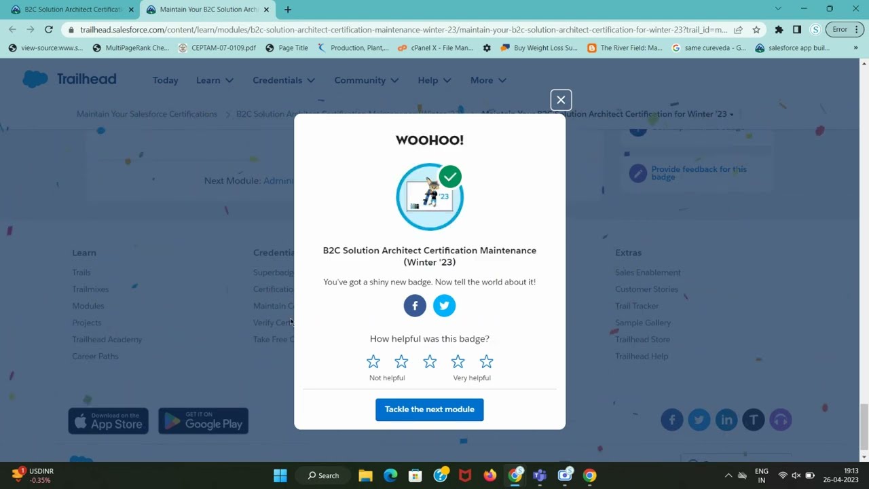Screen dimensions: 869x489
Task: Rate badge one star (Not helpful)
Action: 373,361
